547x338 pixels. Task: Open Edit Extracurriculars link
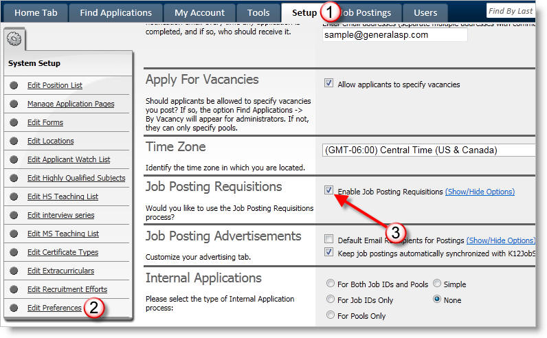[x=60, y=271]
